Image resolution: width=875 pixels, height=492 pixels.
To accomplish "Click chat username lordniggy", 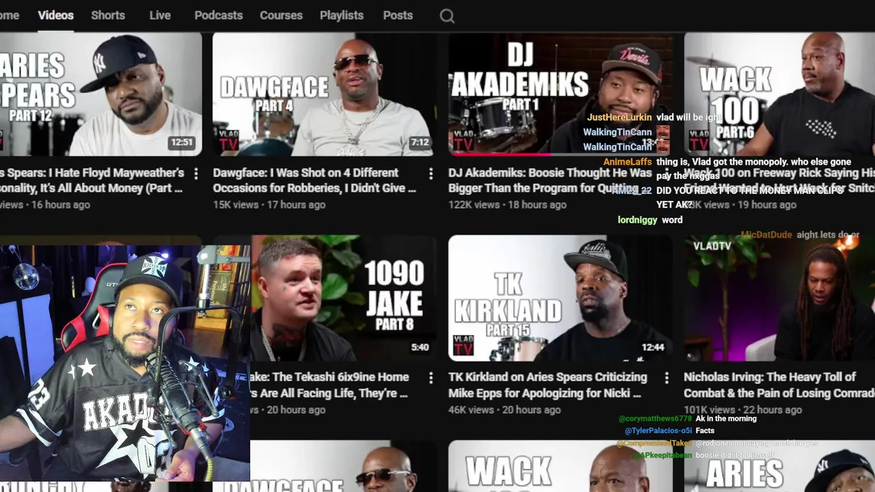I will point(637,220).
